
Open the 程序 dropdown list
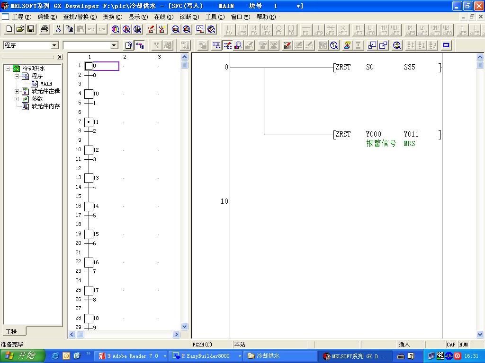54,45
